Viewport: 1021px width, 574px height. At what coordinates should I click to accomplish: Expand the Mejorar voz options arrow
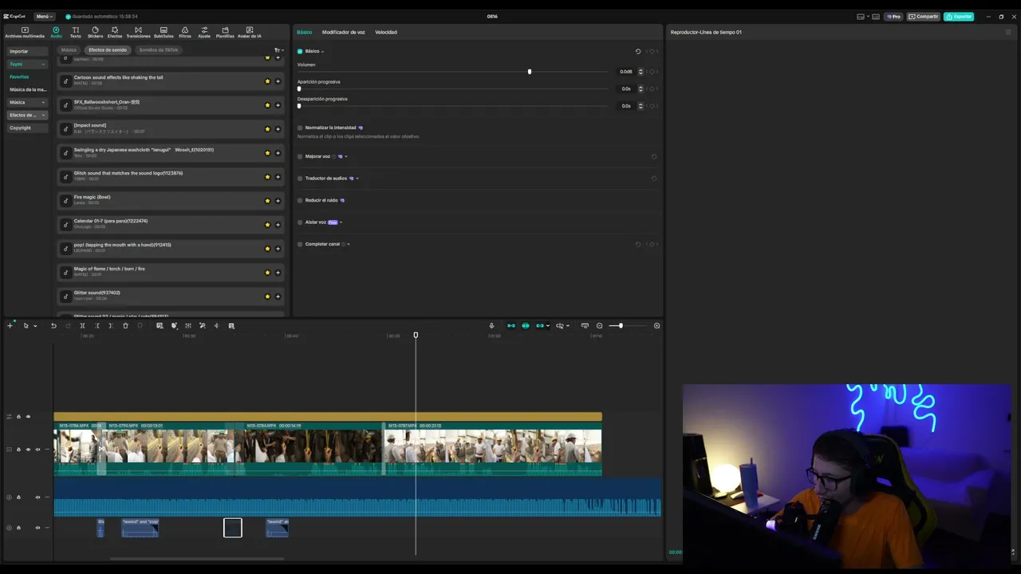346,156
